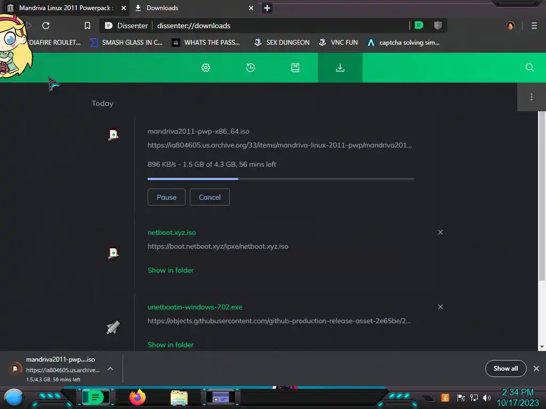Open the WHATS THE PASS... bookmark
Screen dimensions: 546x409
206,43
